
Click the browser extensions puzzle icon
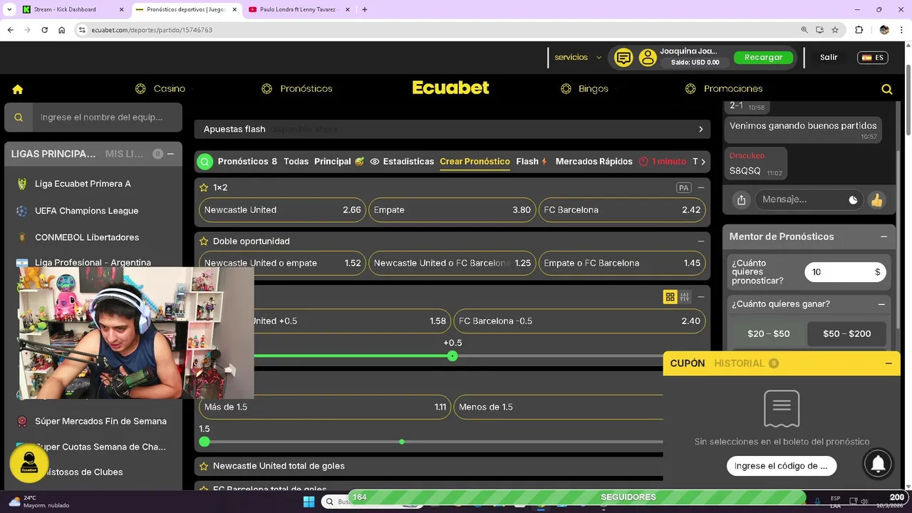pos(859,30)
